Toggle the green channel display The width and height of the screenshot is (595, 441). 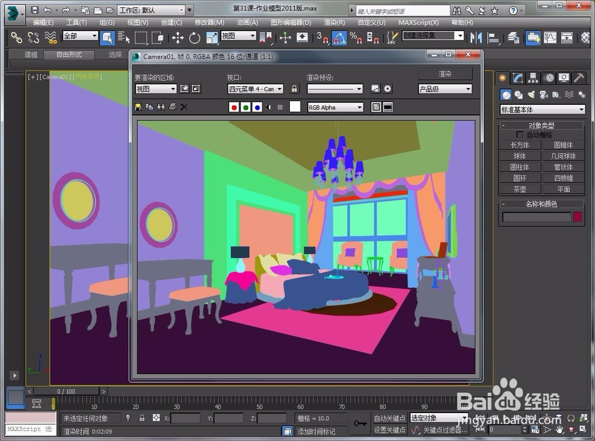246,107
